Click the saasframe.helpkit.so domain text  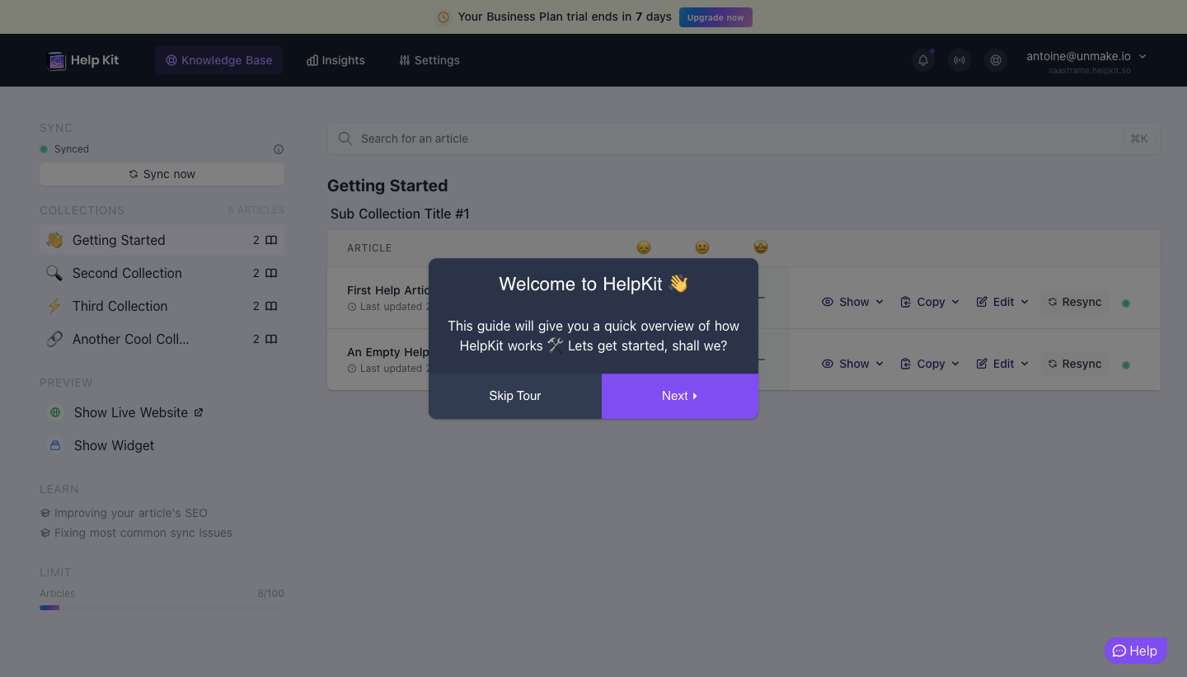click(x=1090, y=71)
